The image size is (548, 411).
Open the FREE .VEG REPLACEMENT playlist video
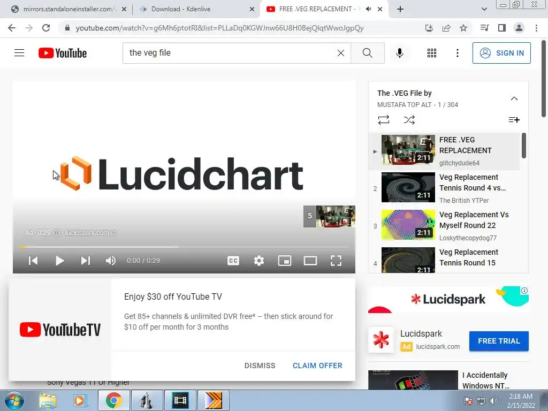444,150
